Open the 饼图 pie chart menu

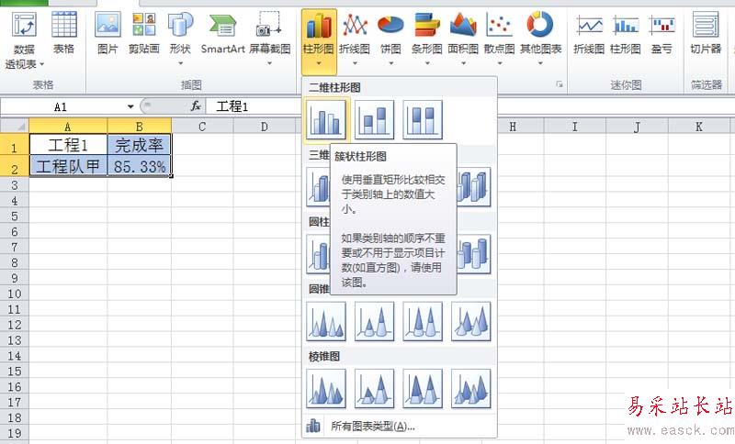pos(390,39)
